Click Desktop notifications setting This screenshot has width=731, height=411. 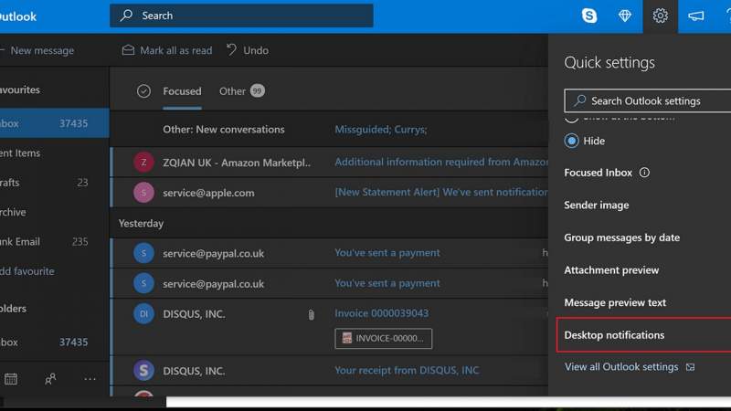tap(644, 334)
